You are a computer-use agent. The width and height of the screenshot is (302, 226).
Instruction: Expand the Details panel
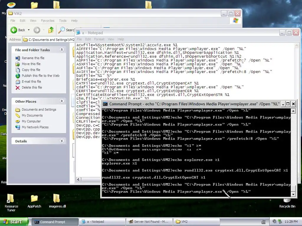pyautogui.click(x=62, y=141)
